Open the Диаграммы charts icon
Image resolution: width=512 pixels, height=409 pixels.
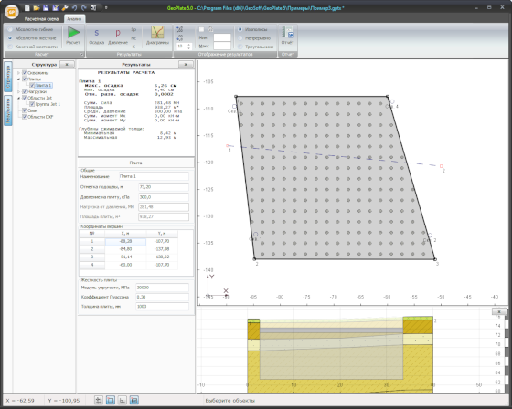click(157, 36)
